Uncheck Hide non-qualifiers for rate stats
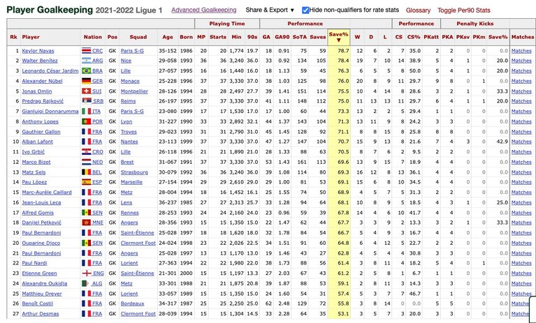This screenshot has height=323, width=536. (305, 10)
